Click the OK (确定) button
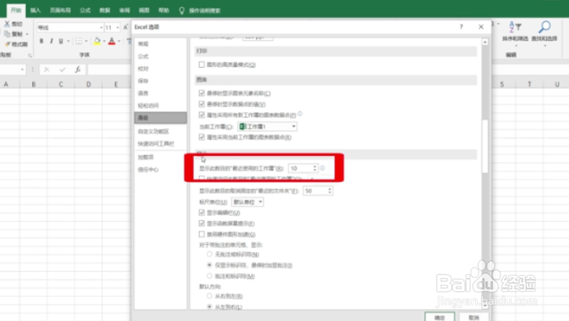569x321 pixels. point(440,317)
